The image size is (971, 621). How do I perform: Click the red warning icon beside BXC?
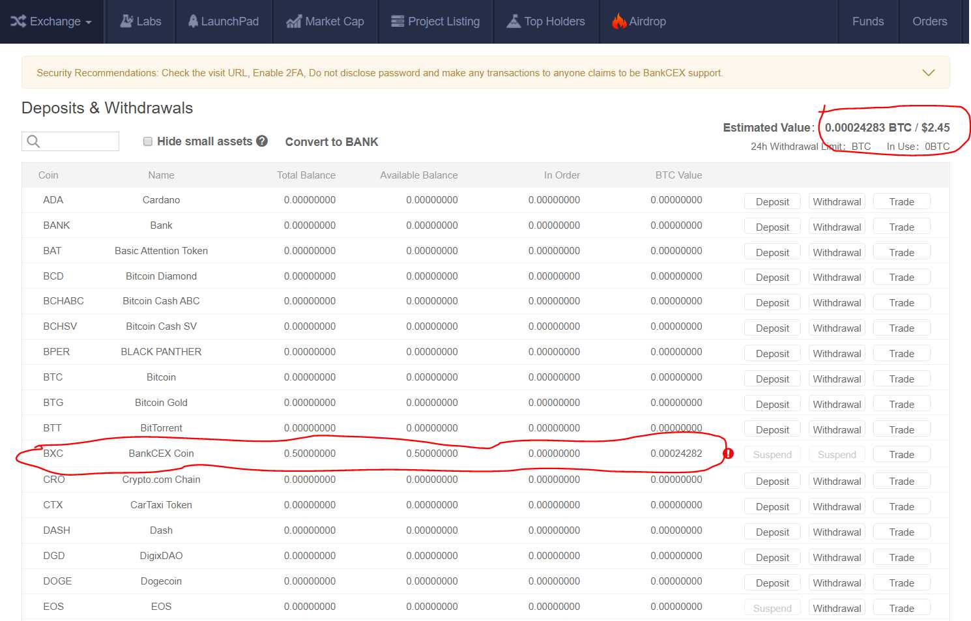coord(729,454)
